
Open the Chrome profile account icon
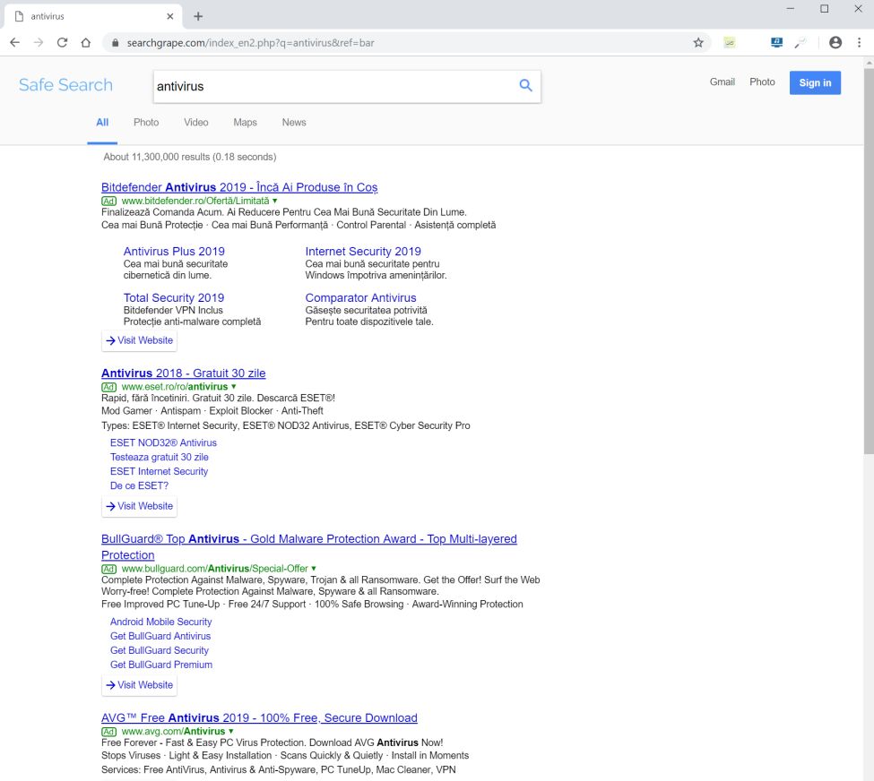click(835, 42)
